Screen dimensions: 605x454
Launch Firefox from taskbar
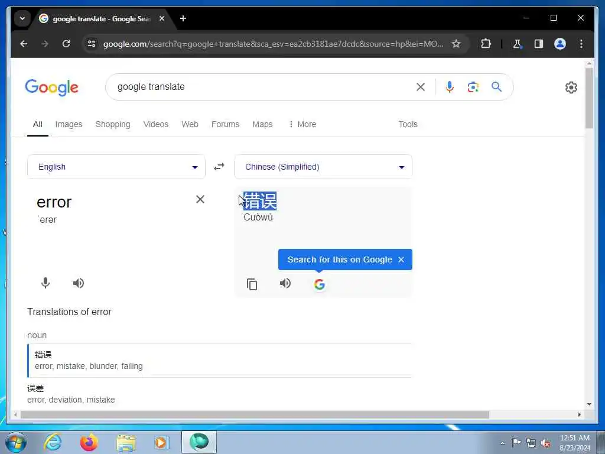click(89, 442)
